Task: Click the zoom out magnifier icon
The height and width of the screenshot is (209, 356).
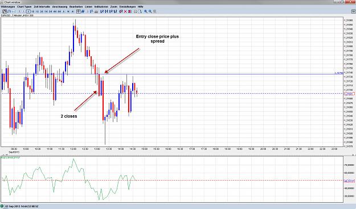Action: (x=150, y=11)
